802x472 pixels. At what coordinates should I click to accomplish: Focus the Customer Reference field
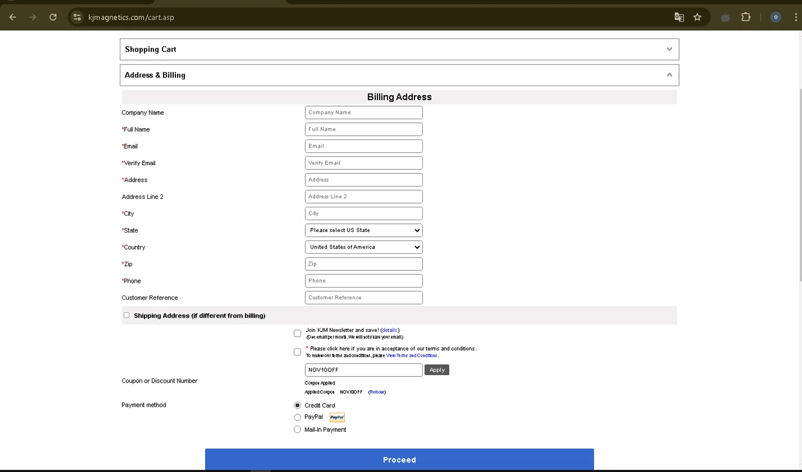[364, 298]
